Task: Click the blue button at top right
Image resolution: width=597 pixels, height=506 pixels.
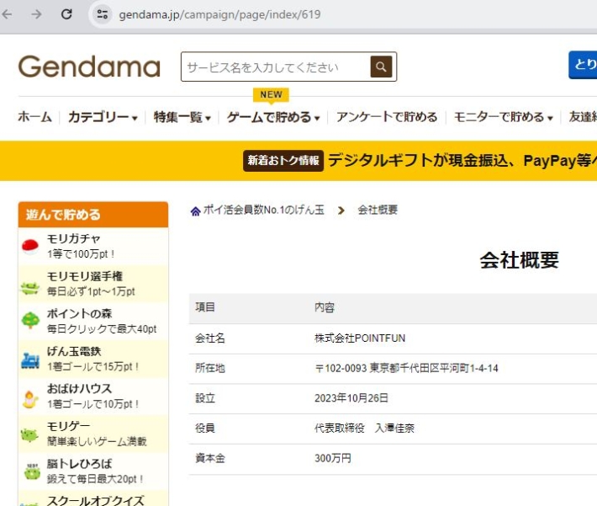Action: pyautogui.click(x=583, y=65)
